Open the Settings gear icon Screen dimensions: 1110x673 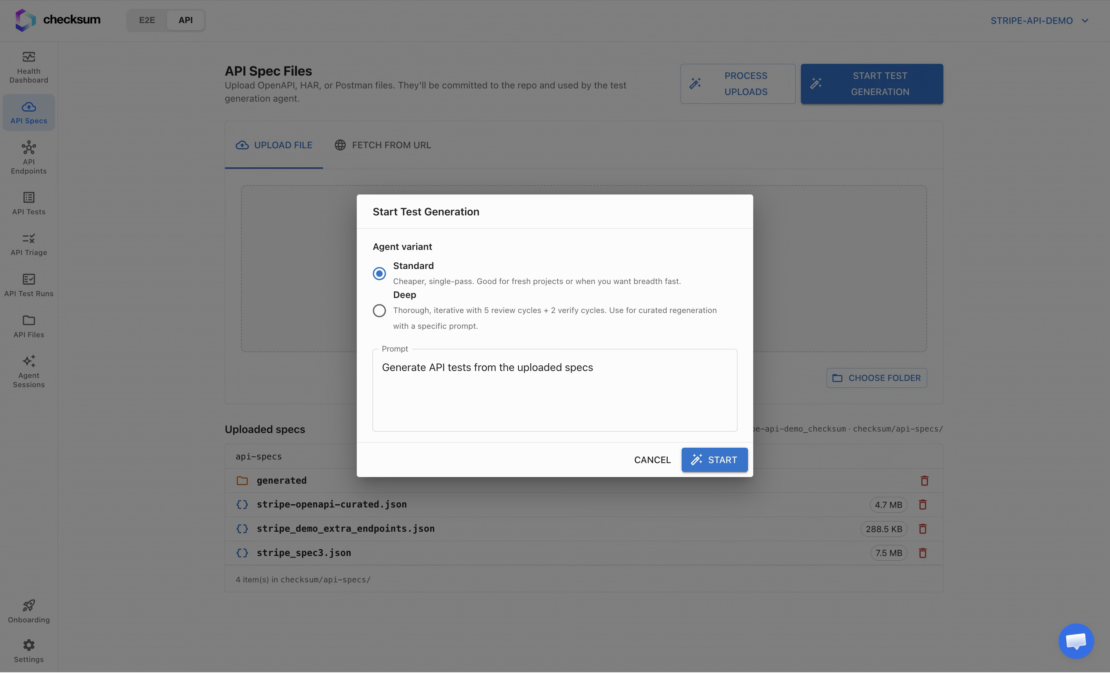[29, 645]
